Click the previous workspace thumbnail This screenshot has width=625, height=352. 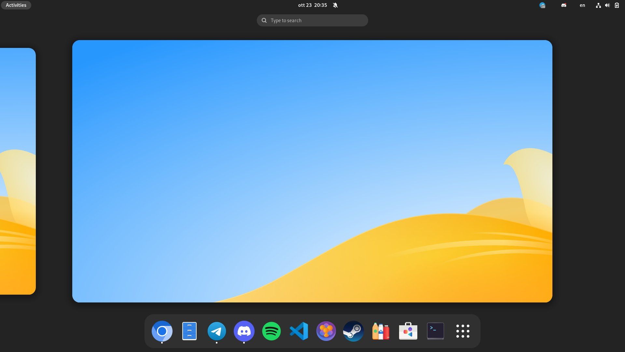click(18, 171)
